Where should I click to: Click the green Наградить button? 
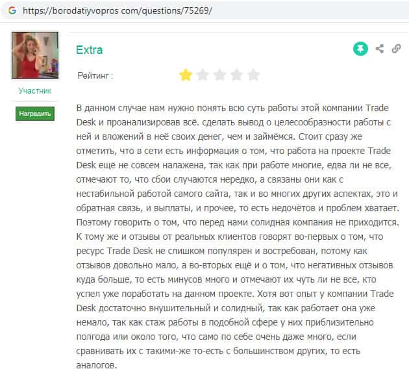35,114
